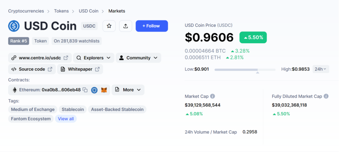Click the price range triangle marker

(x=257, y=73)
